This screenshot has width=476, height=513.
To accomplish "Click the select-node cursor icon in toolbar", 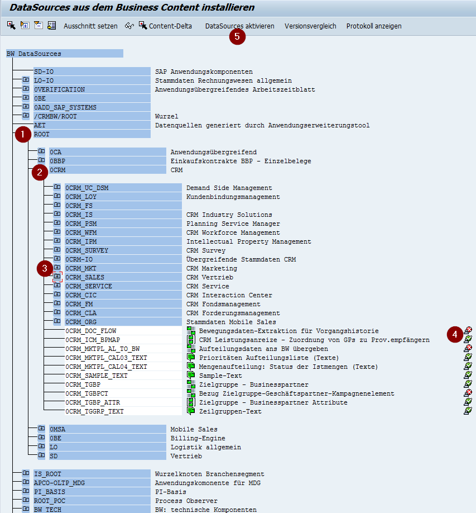I will coord(11,26).
